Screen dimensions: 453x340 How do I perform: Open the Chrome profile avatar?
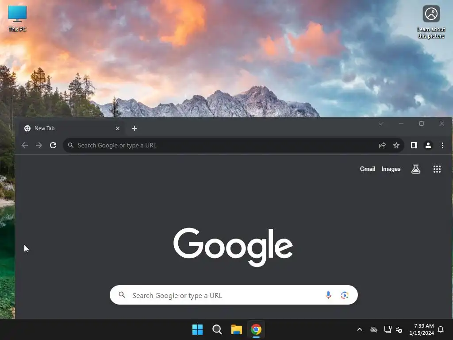428,145
